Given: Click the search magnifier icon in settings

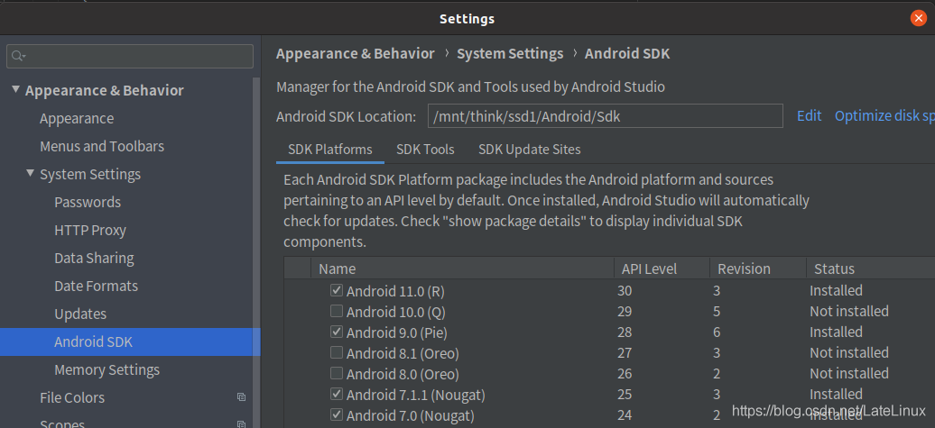Looking at the screenshot, I should coord(17,56).
